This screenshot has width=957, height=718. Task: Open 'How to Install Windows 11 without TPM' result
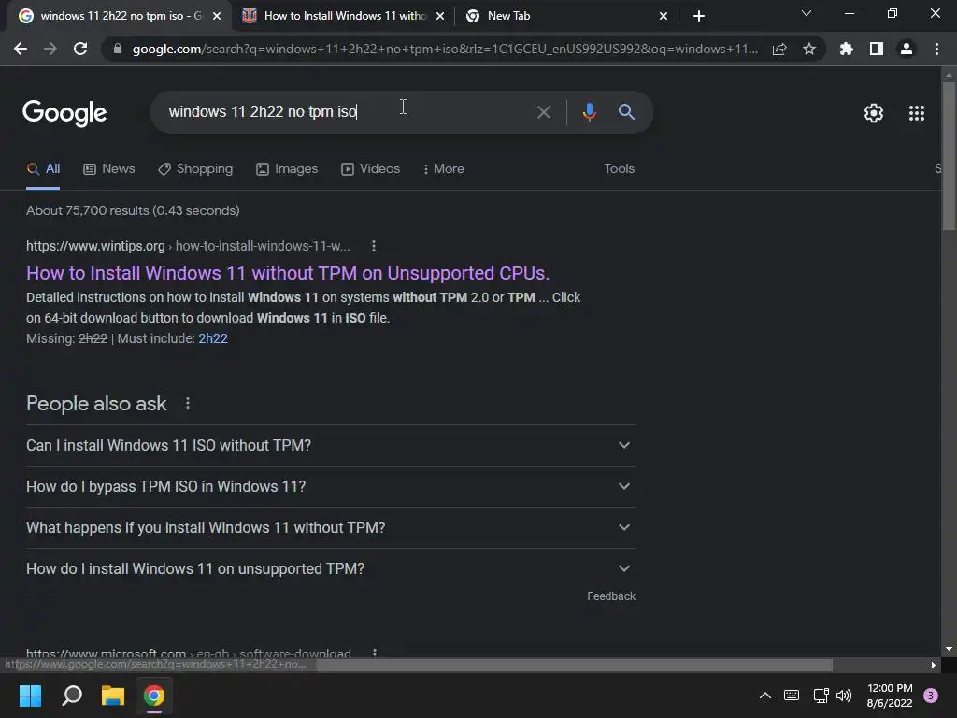(288, 273)
